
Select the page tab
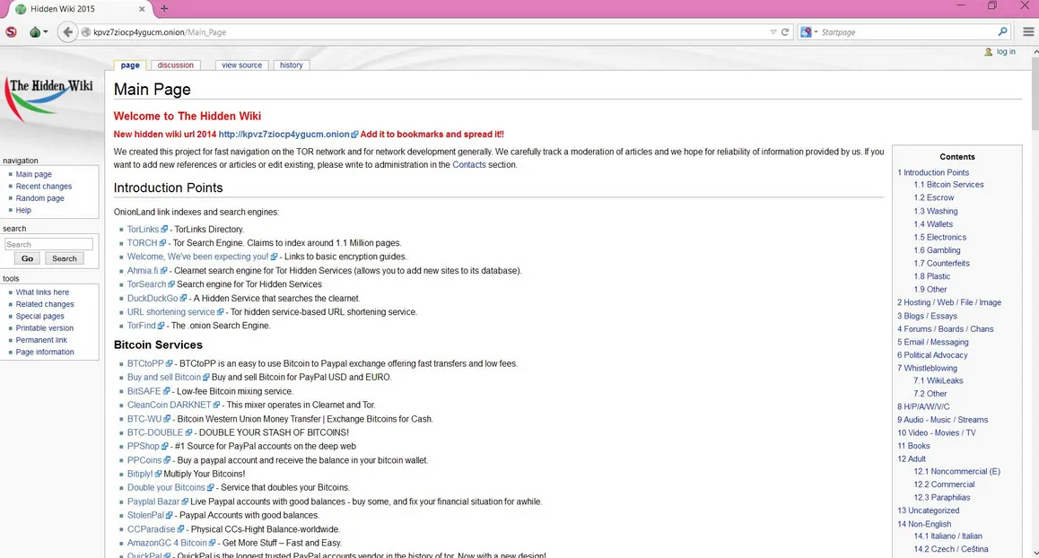[x=130, y=65]
